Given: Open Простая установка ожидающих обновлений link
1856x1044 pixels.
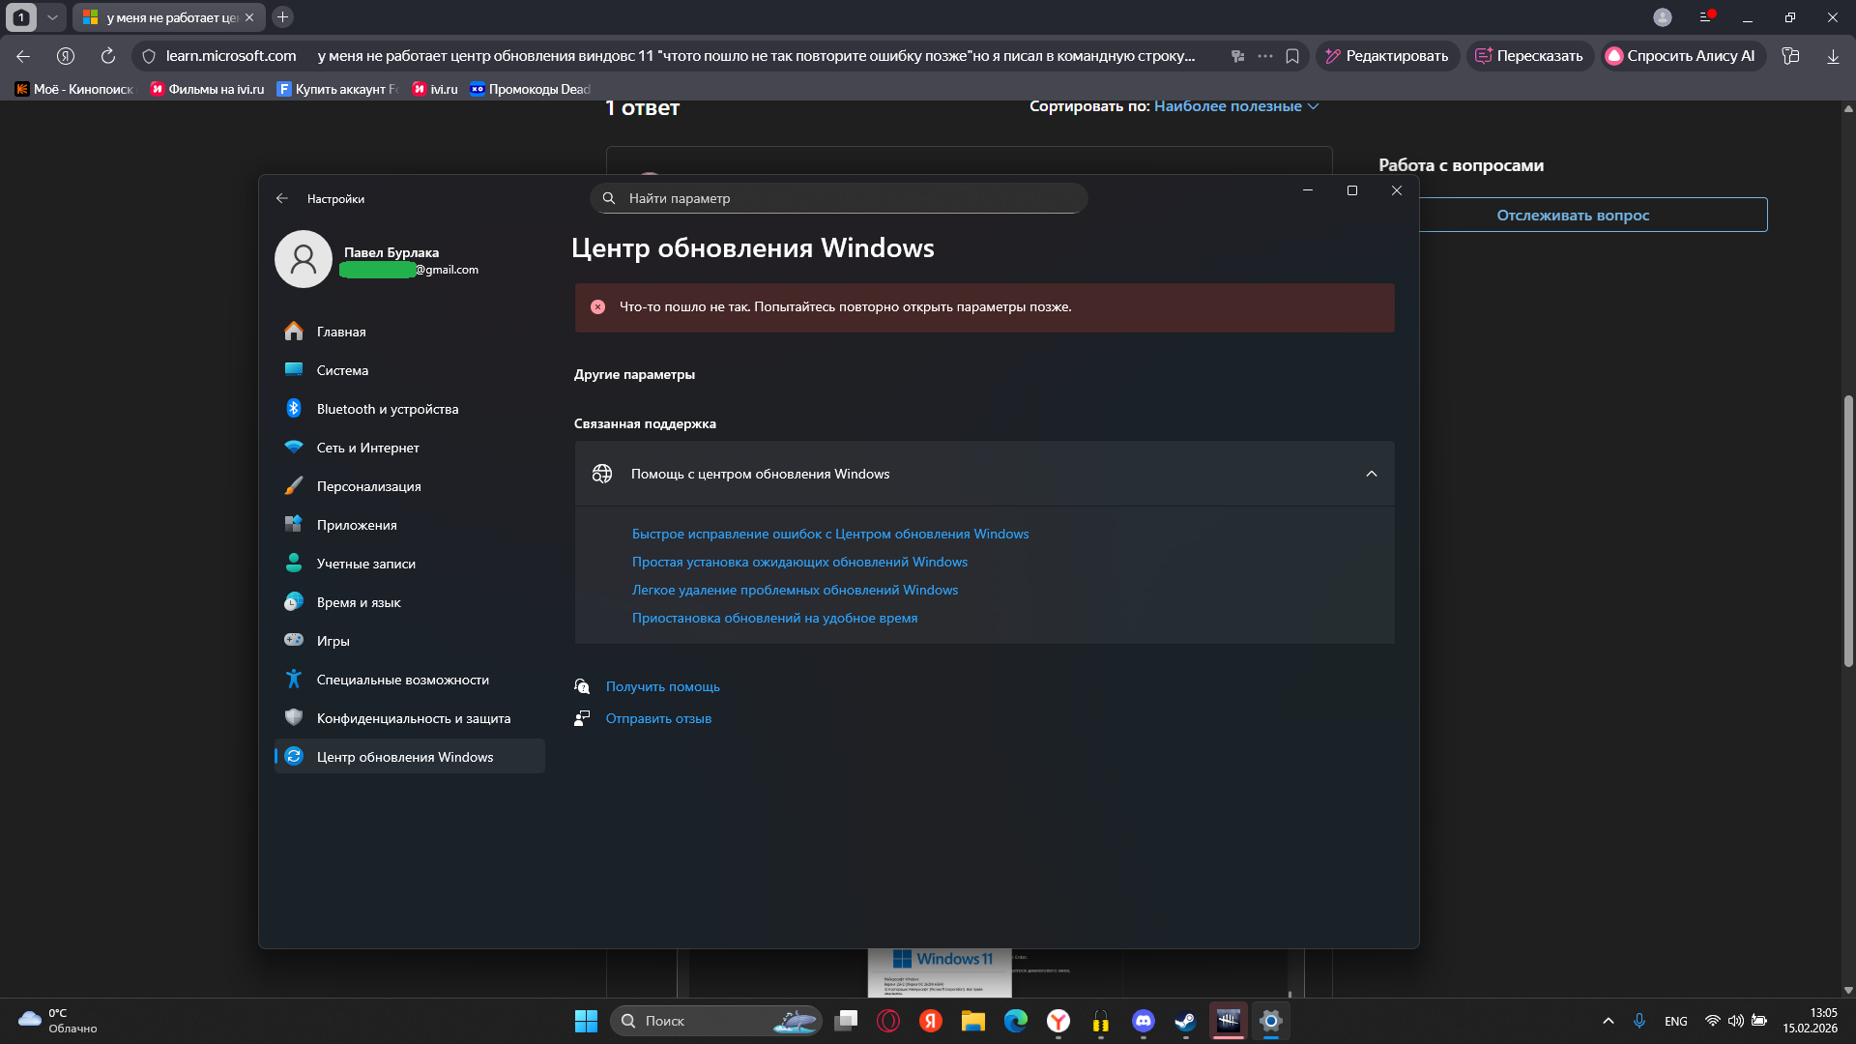Looking at the screenshot, I should [x=799, y=562].
